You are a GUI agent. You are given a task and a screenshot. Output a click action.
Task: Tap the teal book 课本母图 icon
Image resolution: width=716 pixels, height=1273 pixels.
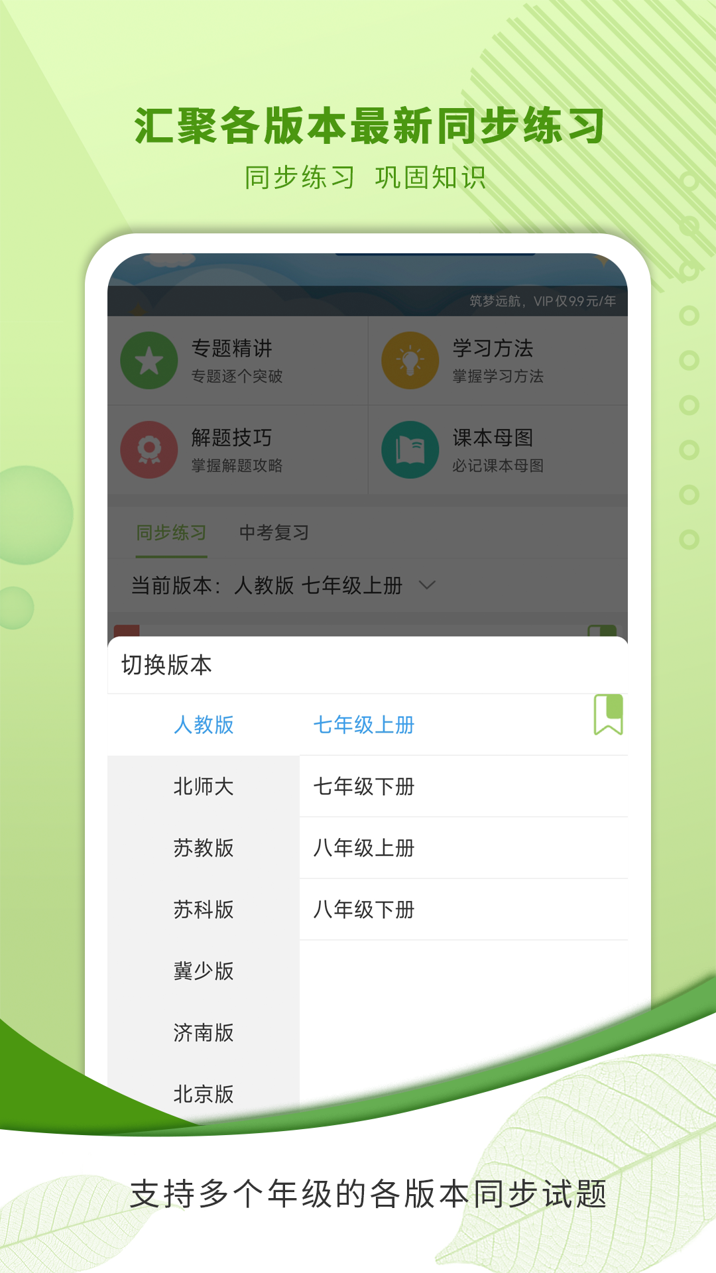point(410,450)
